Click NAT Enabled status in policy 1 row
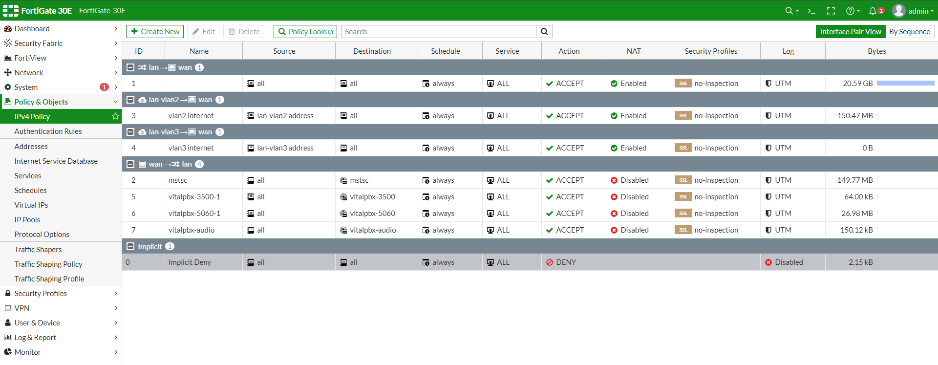 629,84
